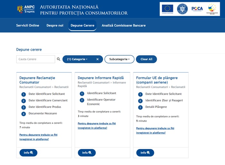Click 'Date Identificare Produs' step text
The image size is (225, 165).
[45, 107]
